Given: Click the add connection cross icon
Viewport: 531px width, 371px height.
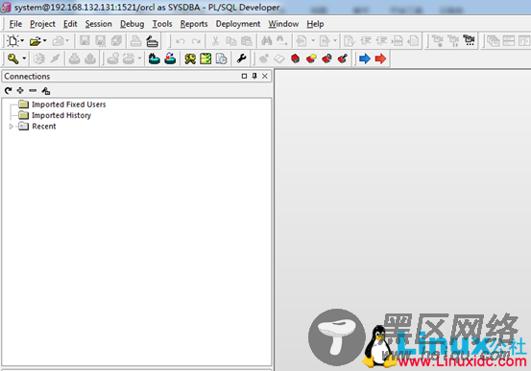Looking at the screenshot, I should pyautogui.click(x=20, y=91).
